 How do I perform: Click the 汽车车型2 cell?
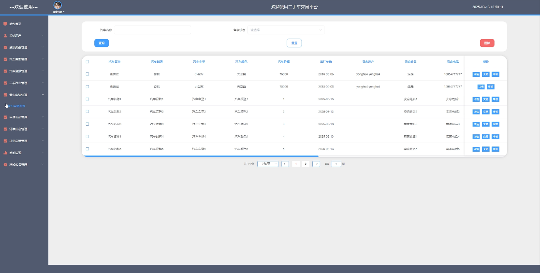pyautogui.click(x=199, y=112)
